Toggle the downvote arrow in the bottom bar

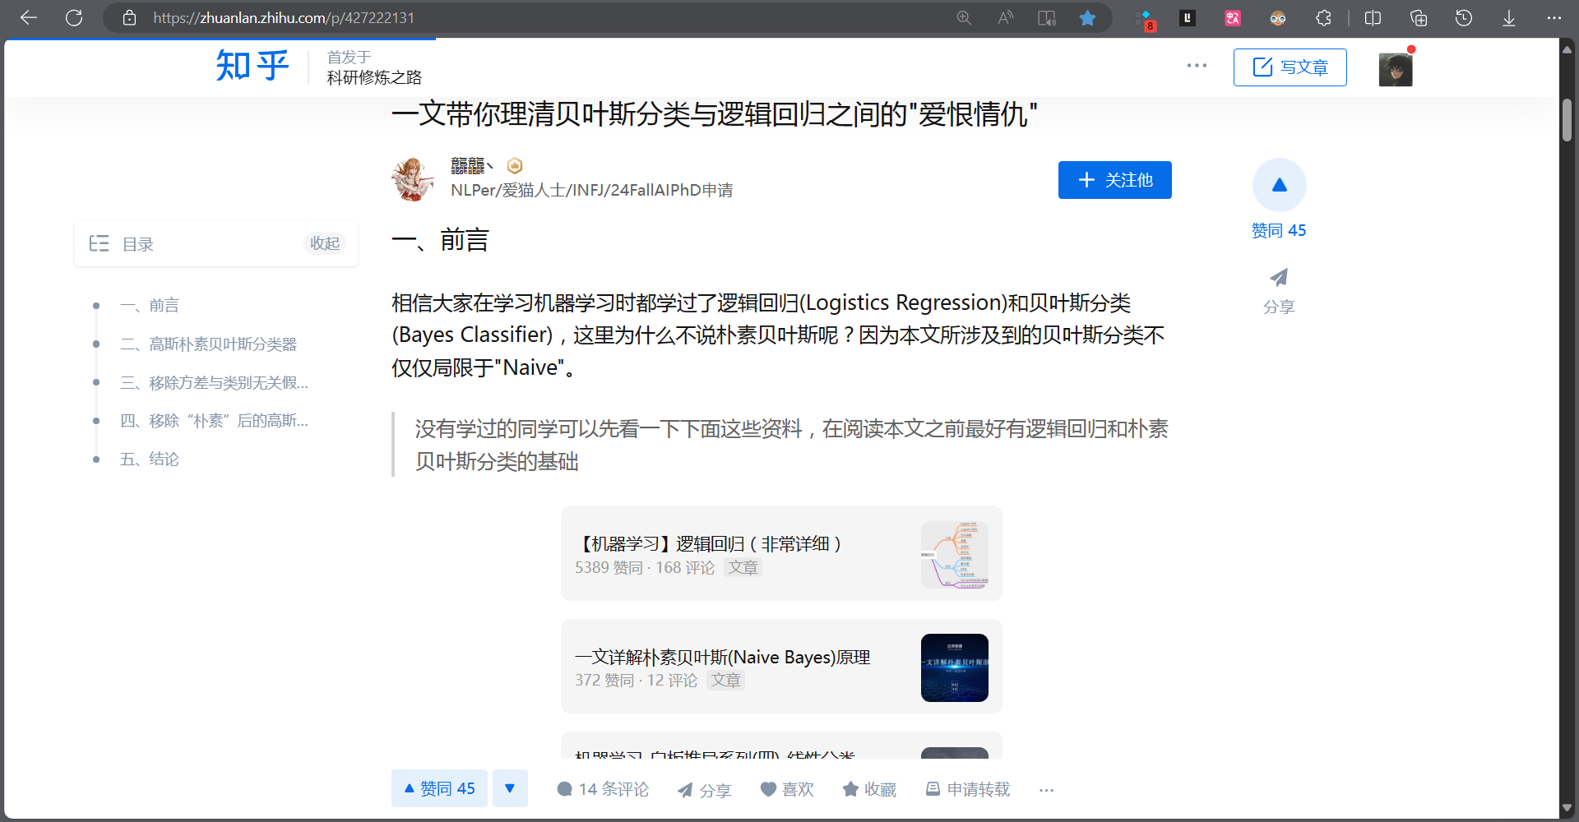[x=510, y=788]
